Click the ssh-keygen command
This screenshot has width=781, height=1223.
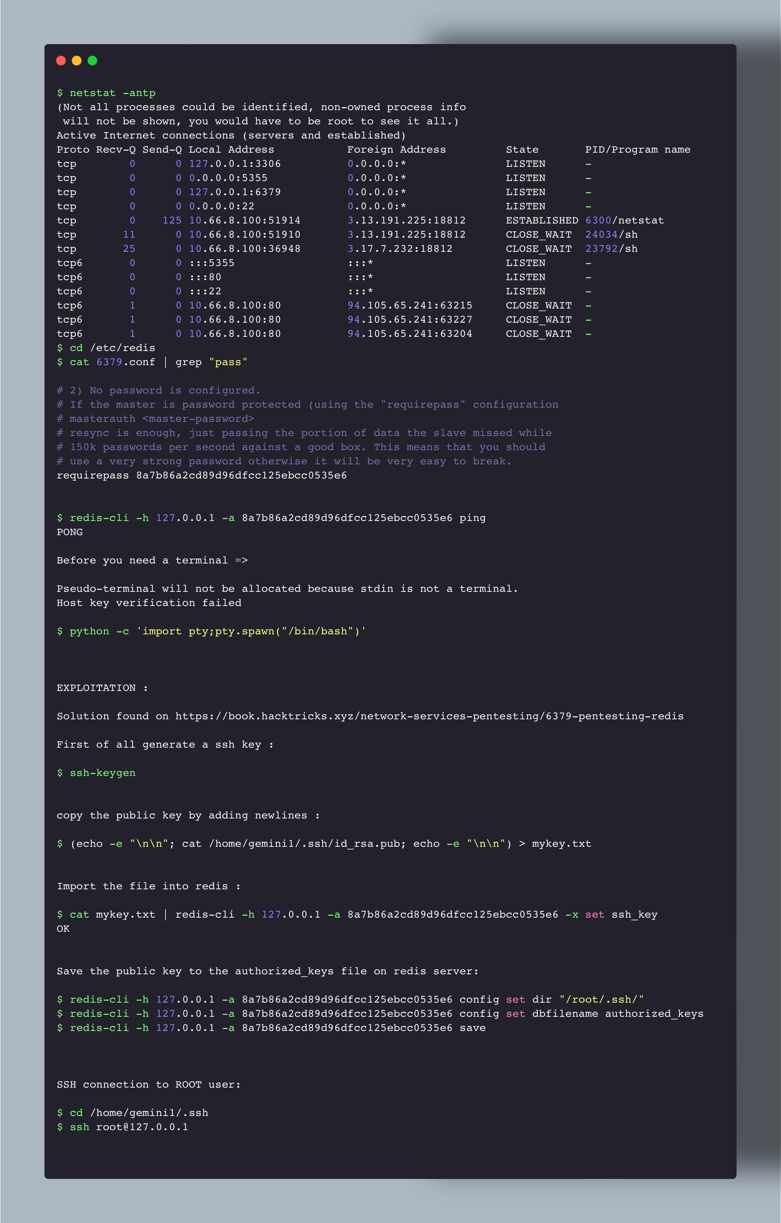[102, 772]
